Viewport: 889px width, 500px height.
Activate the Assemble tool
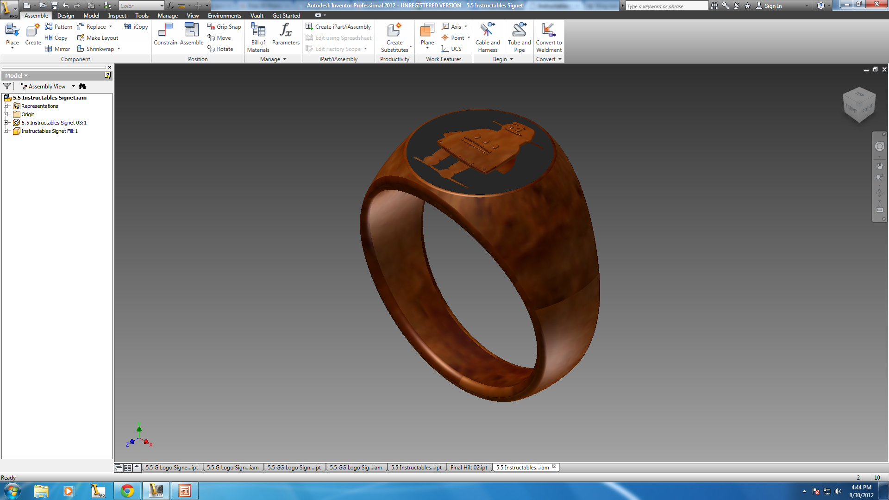pos(192,34)
